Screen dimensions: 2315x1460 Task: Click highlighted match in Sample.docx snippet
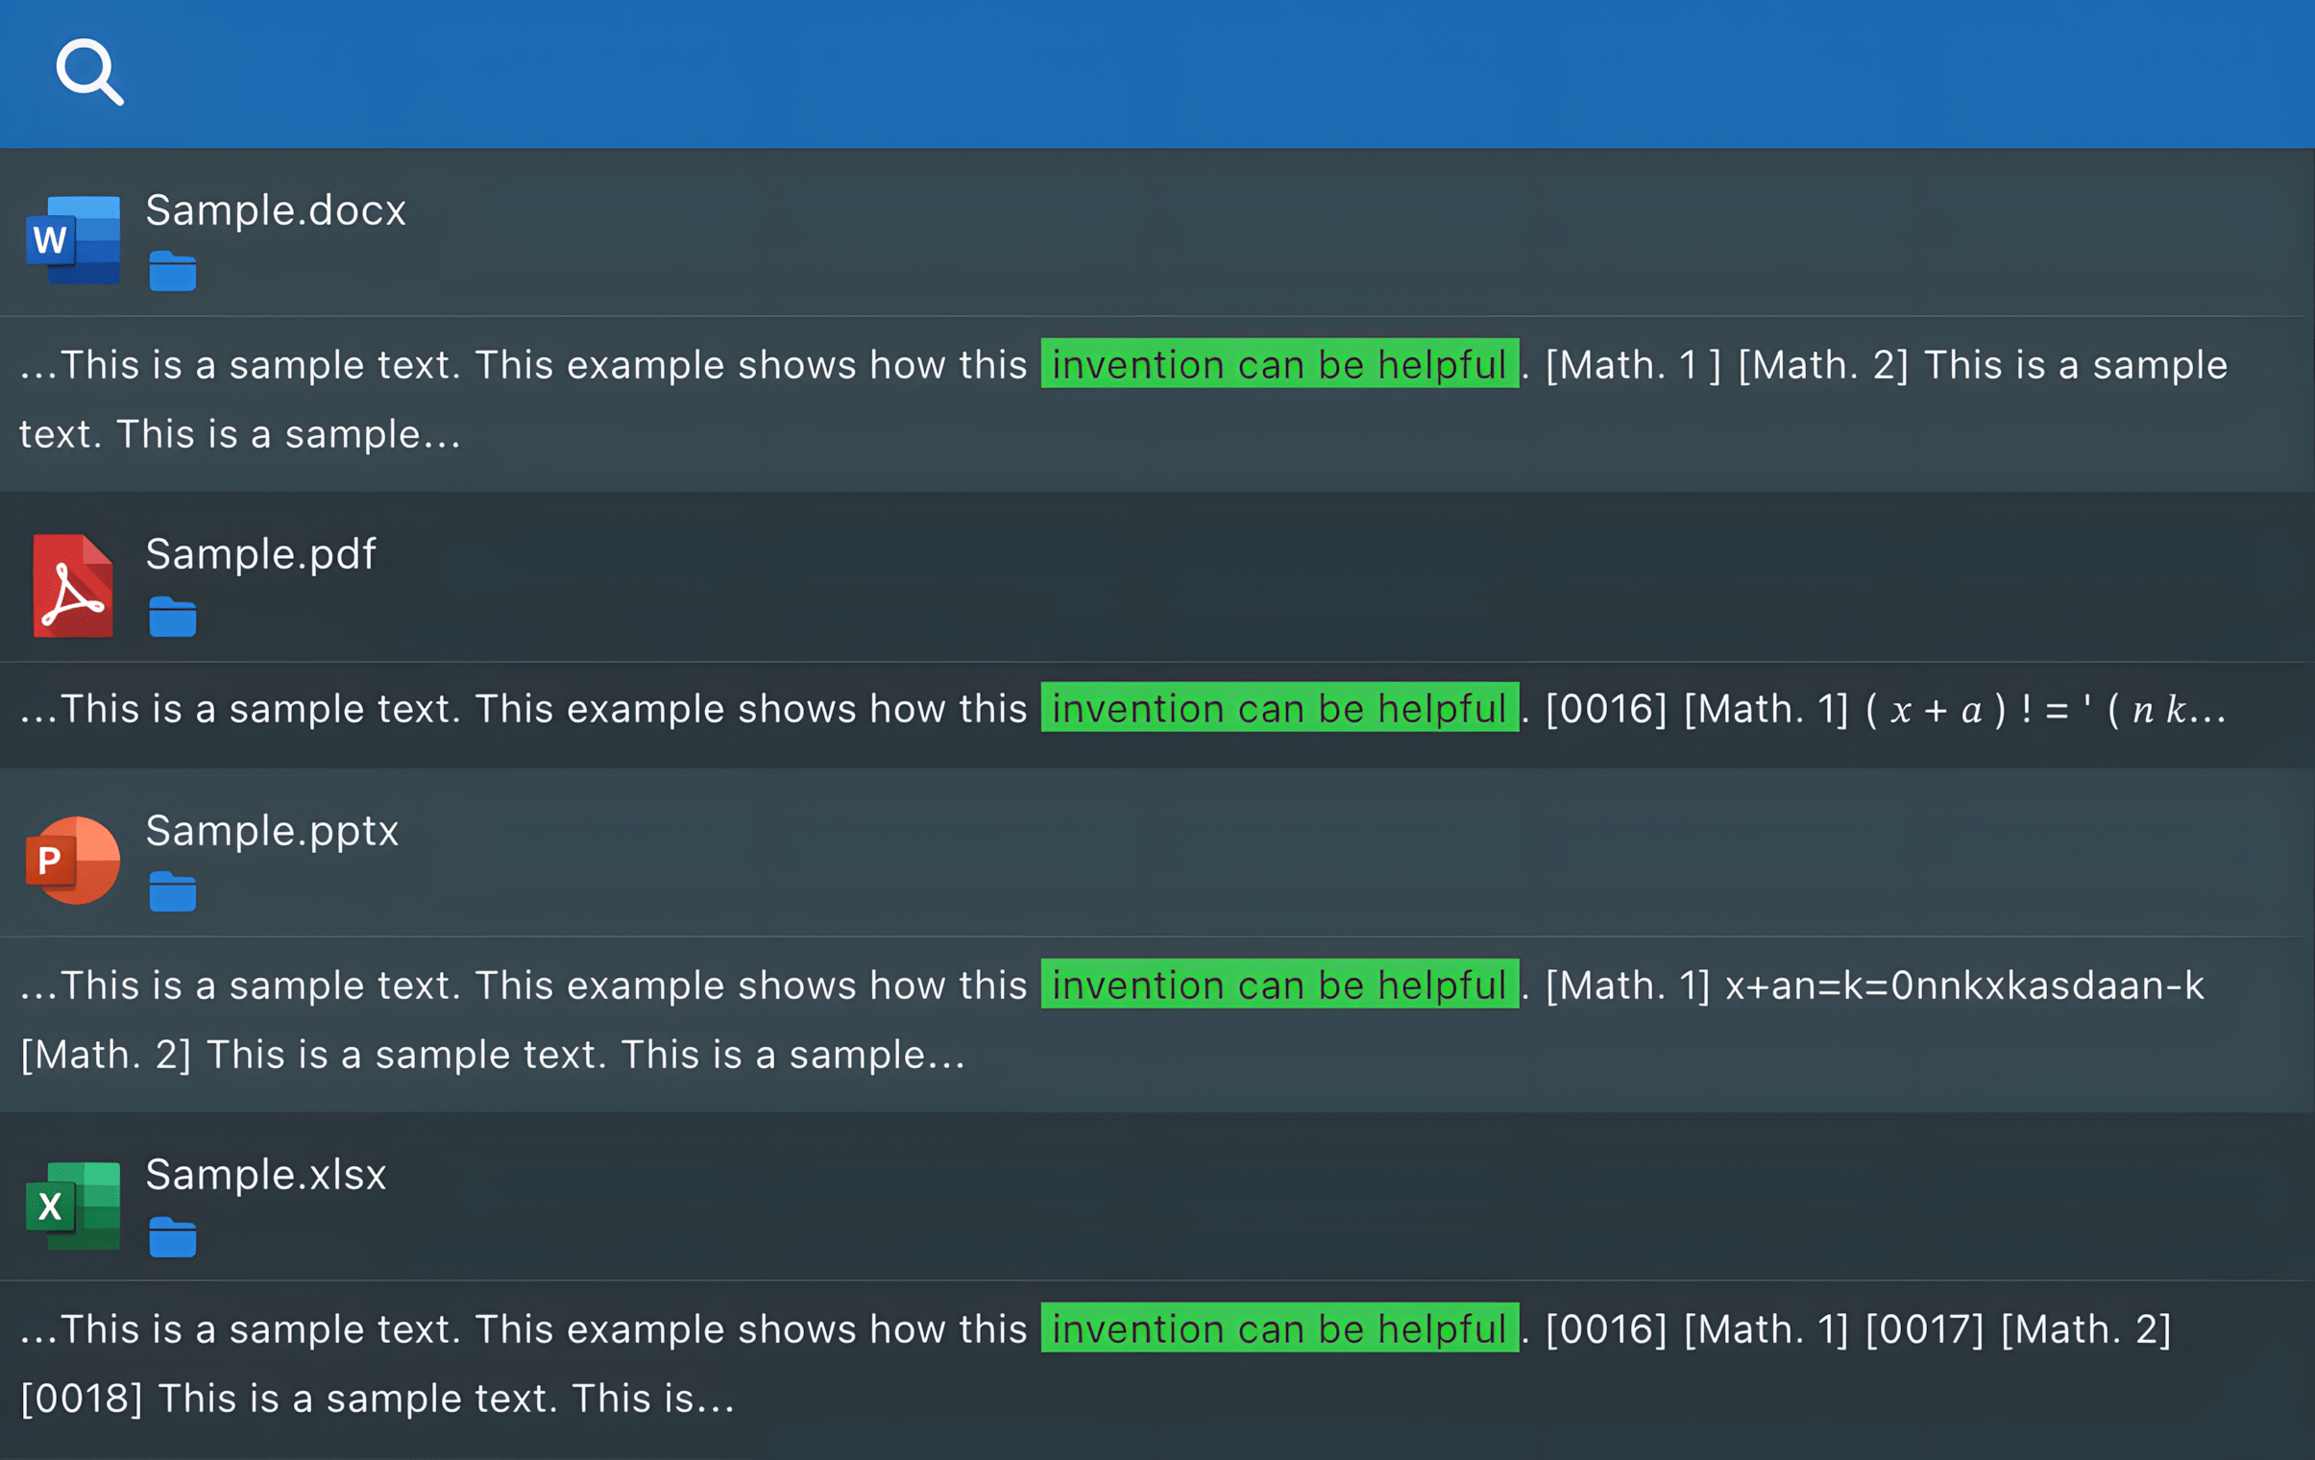1279,364
